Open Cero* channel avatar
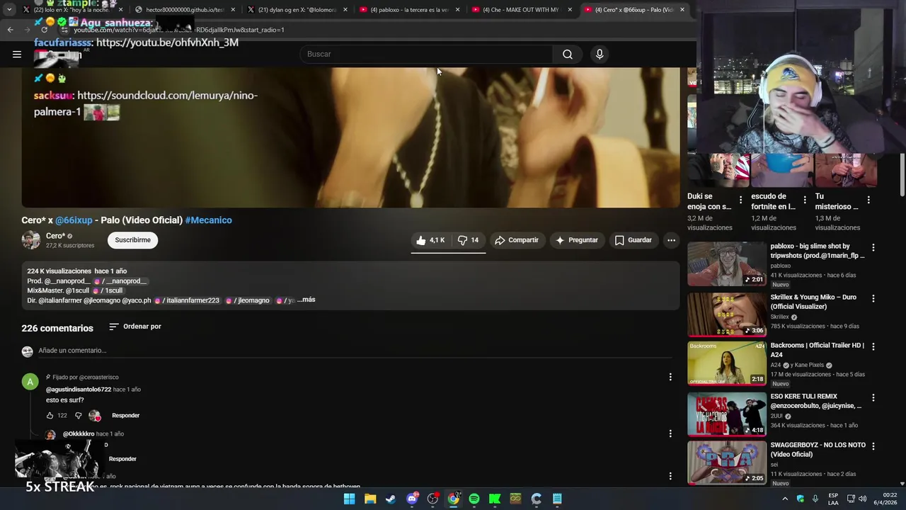 [31, 240]
